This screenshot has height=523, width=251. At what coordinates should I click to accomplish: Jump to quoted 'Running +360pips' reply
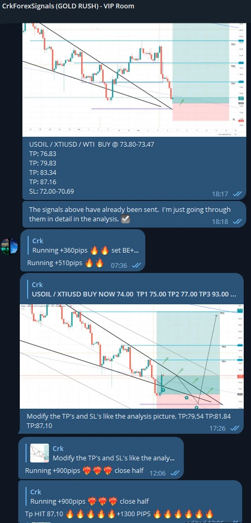[x=83, y=245]
